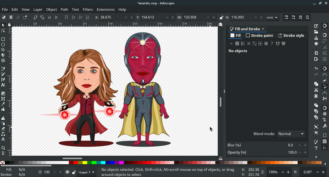The image size is (329, 177).
Task: Click Raise selection to top icon
Action: pyautogui.click(x=66, y=18)
